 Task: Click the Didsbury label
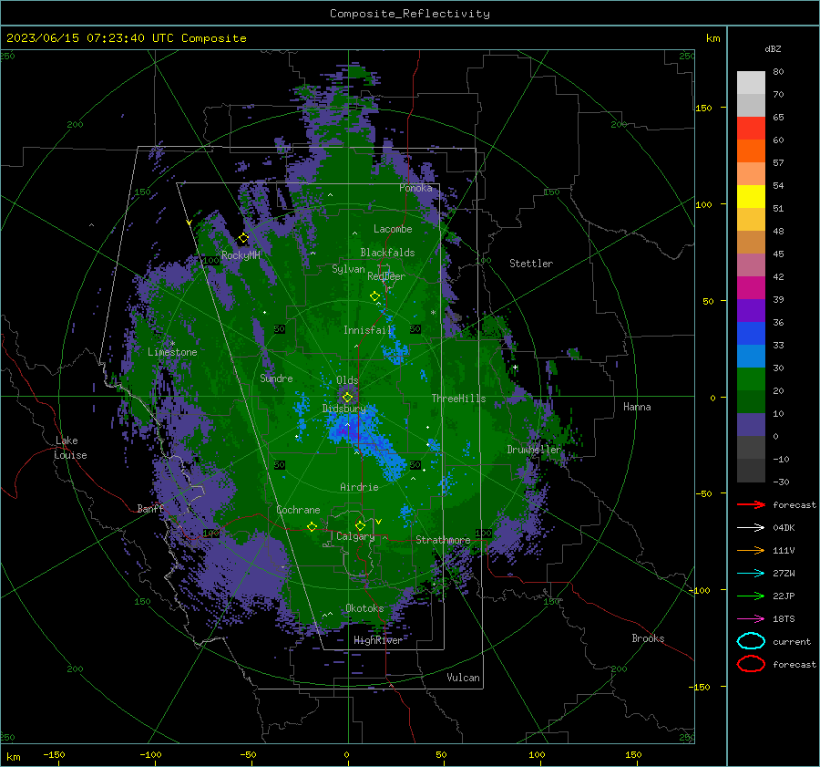tap(343, 409)
